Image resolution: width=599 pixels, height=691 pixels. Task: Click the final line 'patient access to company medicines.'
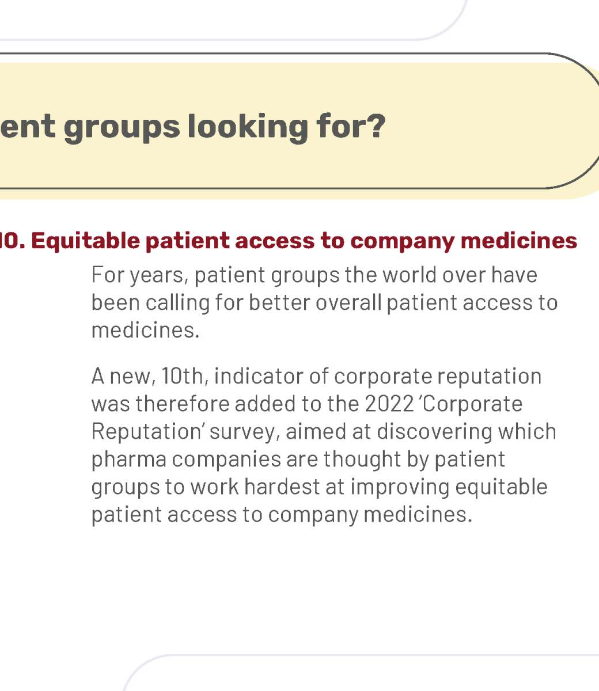pyautogui.click(x=282, y=515)
